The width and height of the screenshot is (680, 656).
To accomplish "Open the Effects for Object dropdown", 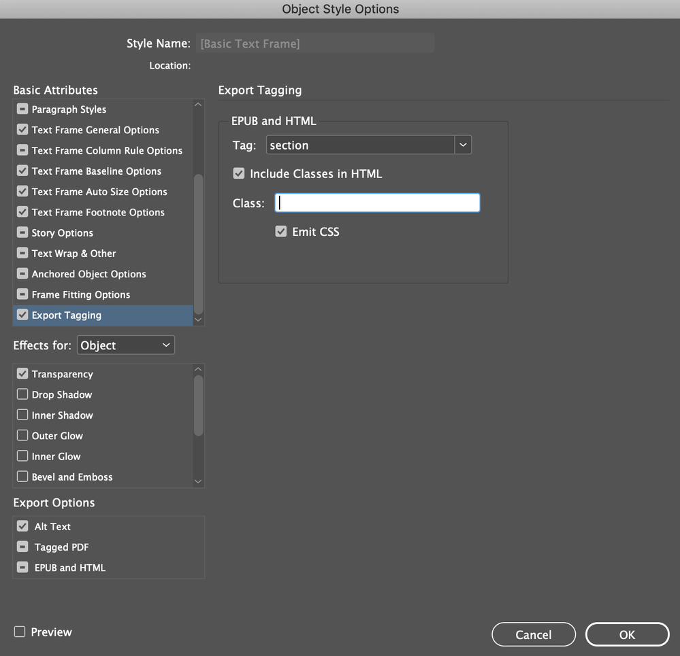I will pyautogui.click(x=126, y=345).
